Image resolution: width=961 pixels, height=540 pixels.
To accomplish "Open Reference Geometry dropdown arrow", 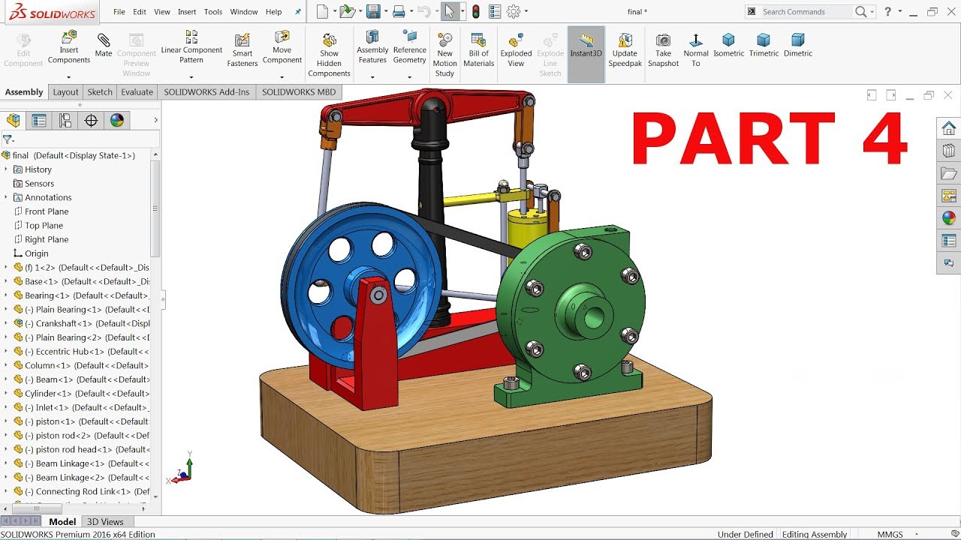I will point(409,76).
